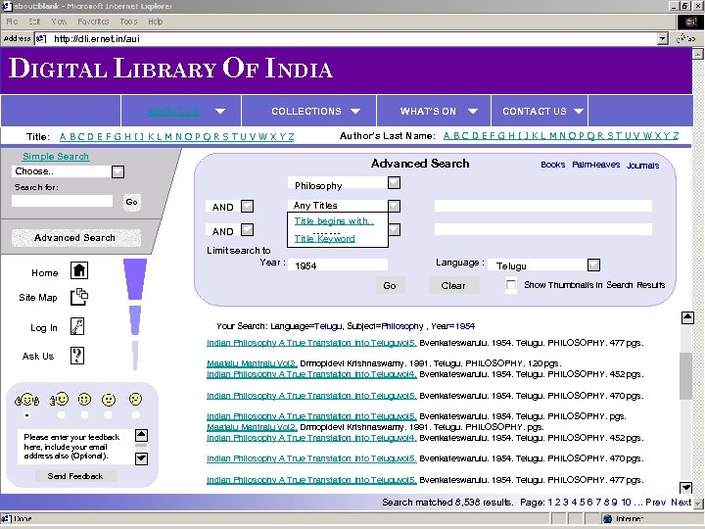Screen dimensions: 705x529
Task: Click the Home house icon
Action: click(79, 270)
